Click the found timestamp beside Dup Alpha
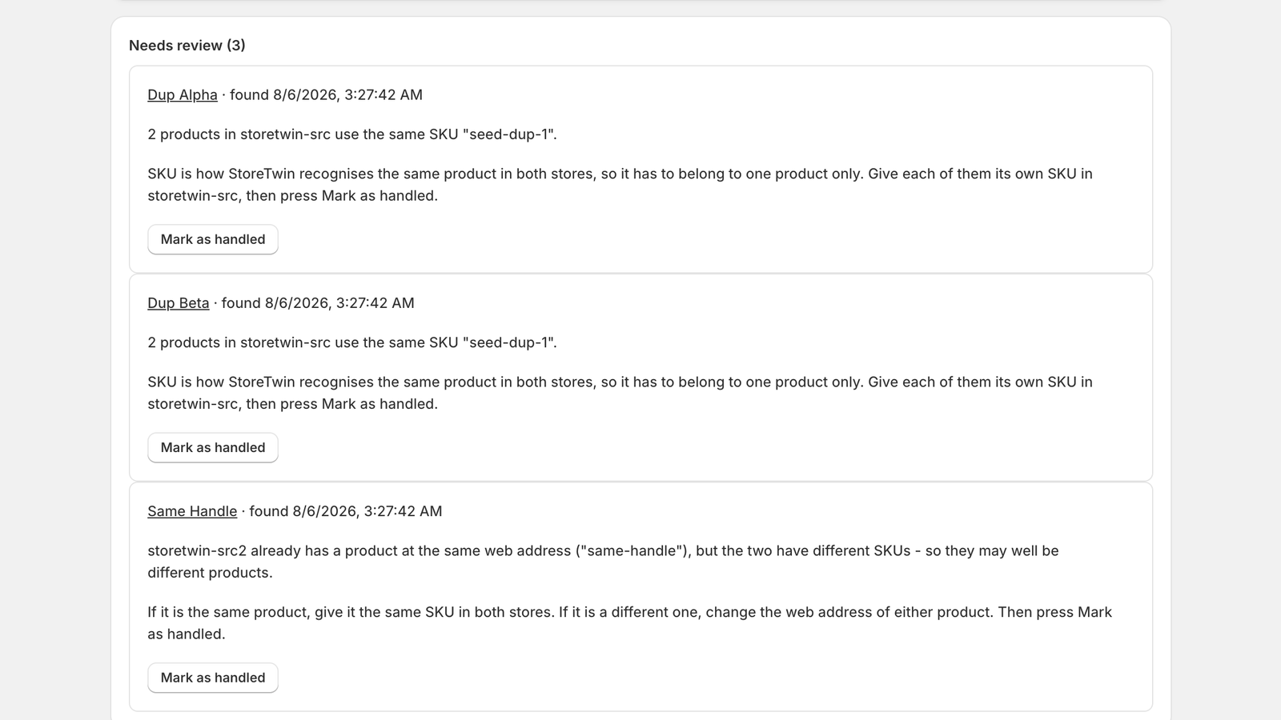Viewport: 1281px width, 720px height. (326, 94)
